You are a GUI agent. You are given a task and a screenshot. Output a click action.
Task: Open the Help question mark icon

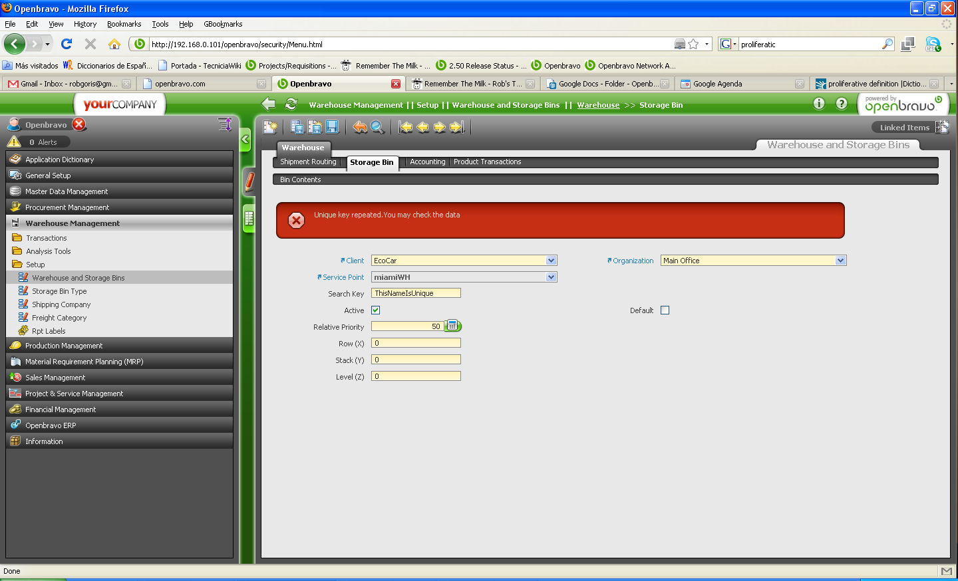tap(842, 104)
